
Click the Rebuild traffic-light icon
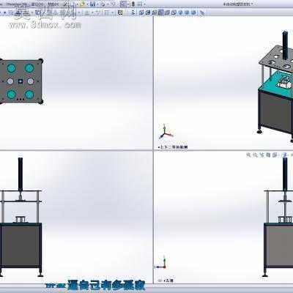coord(133,4)
